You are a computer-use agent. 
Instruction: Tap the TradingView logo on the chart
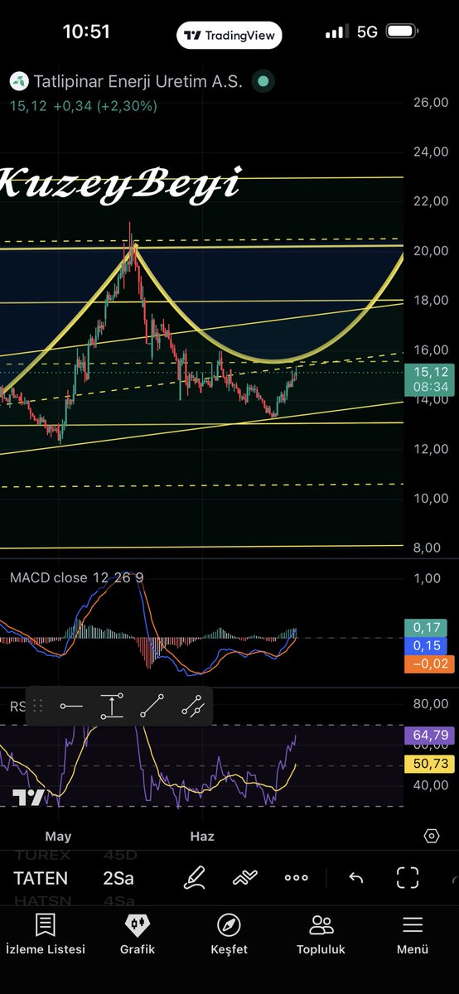(x=28, y=798)
